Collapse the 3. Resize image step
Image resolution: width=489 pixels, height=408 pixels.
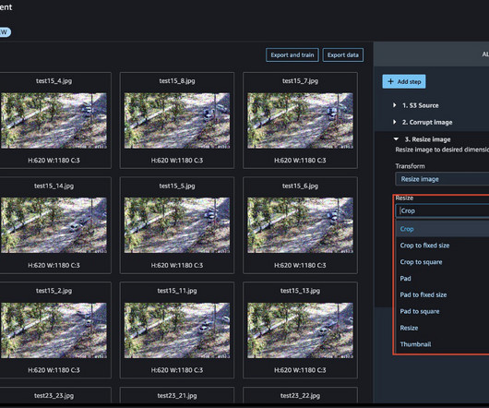(396, 139)
